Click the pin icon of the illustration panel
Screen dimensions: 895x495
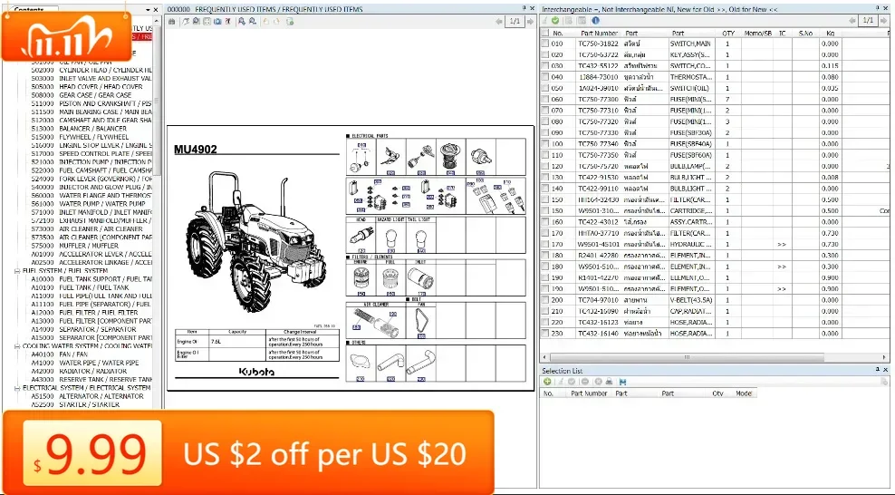(x=523, y=8)
